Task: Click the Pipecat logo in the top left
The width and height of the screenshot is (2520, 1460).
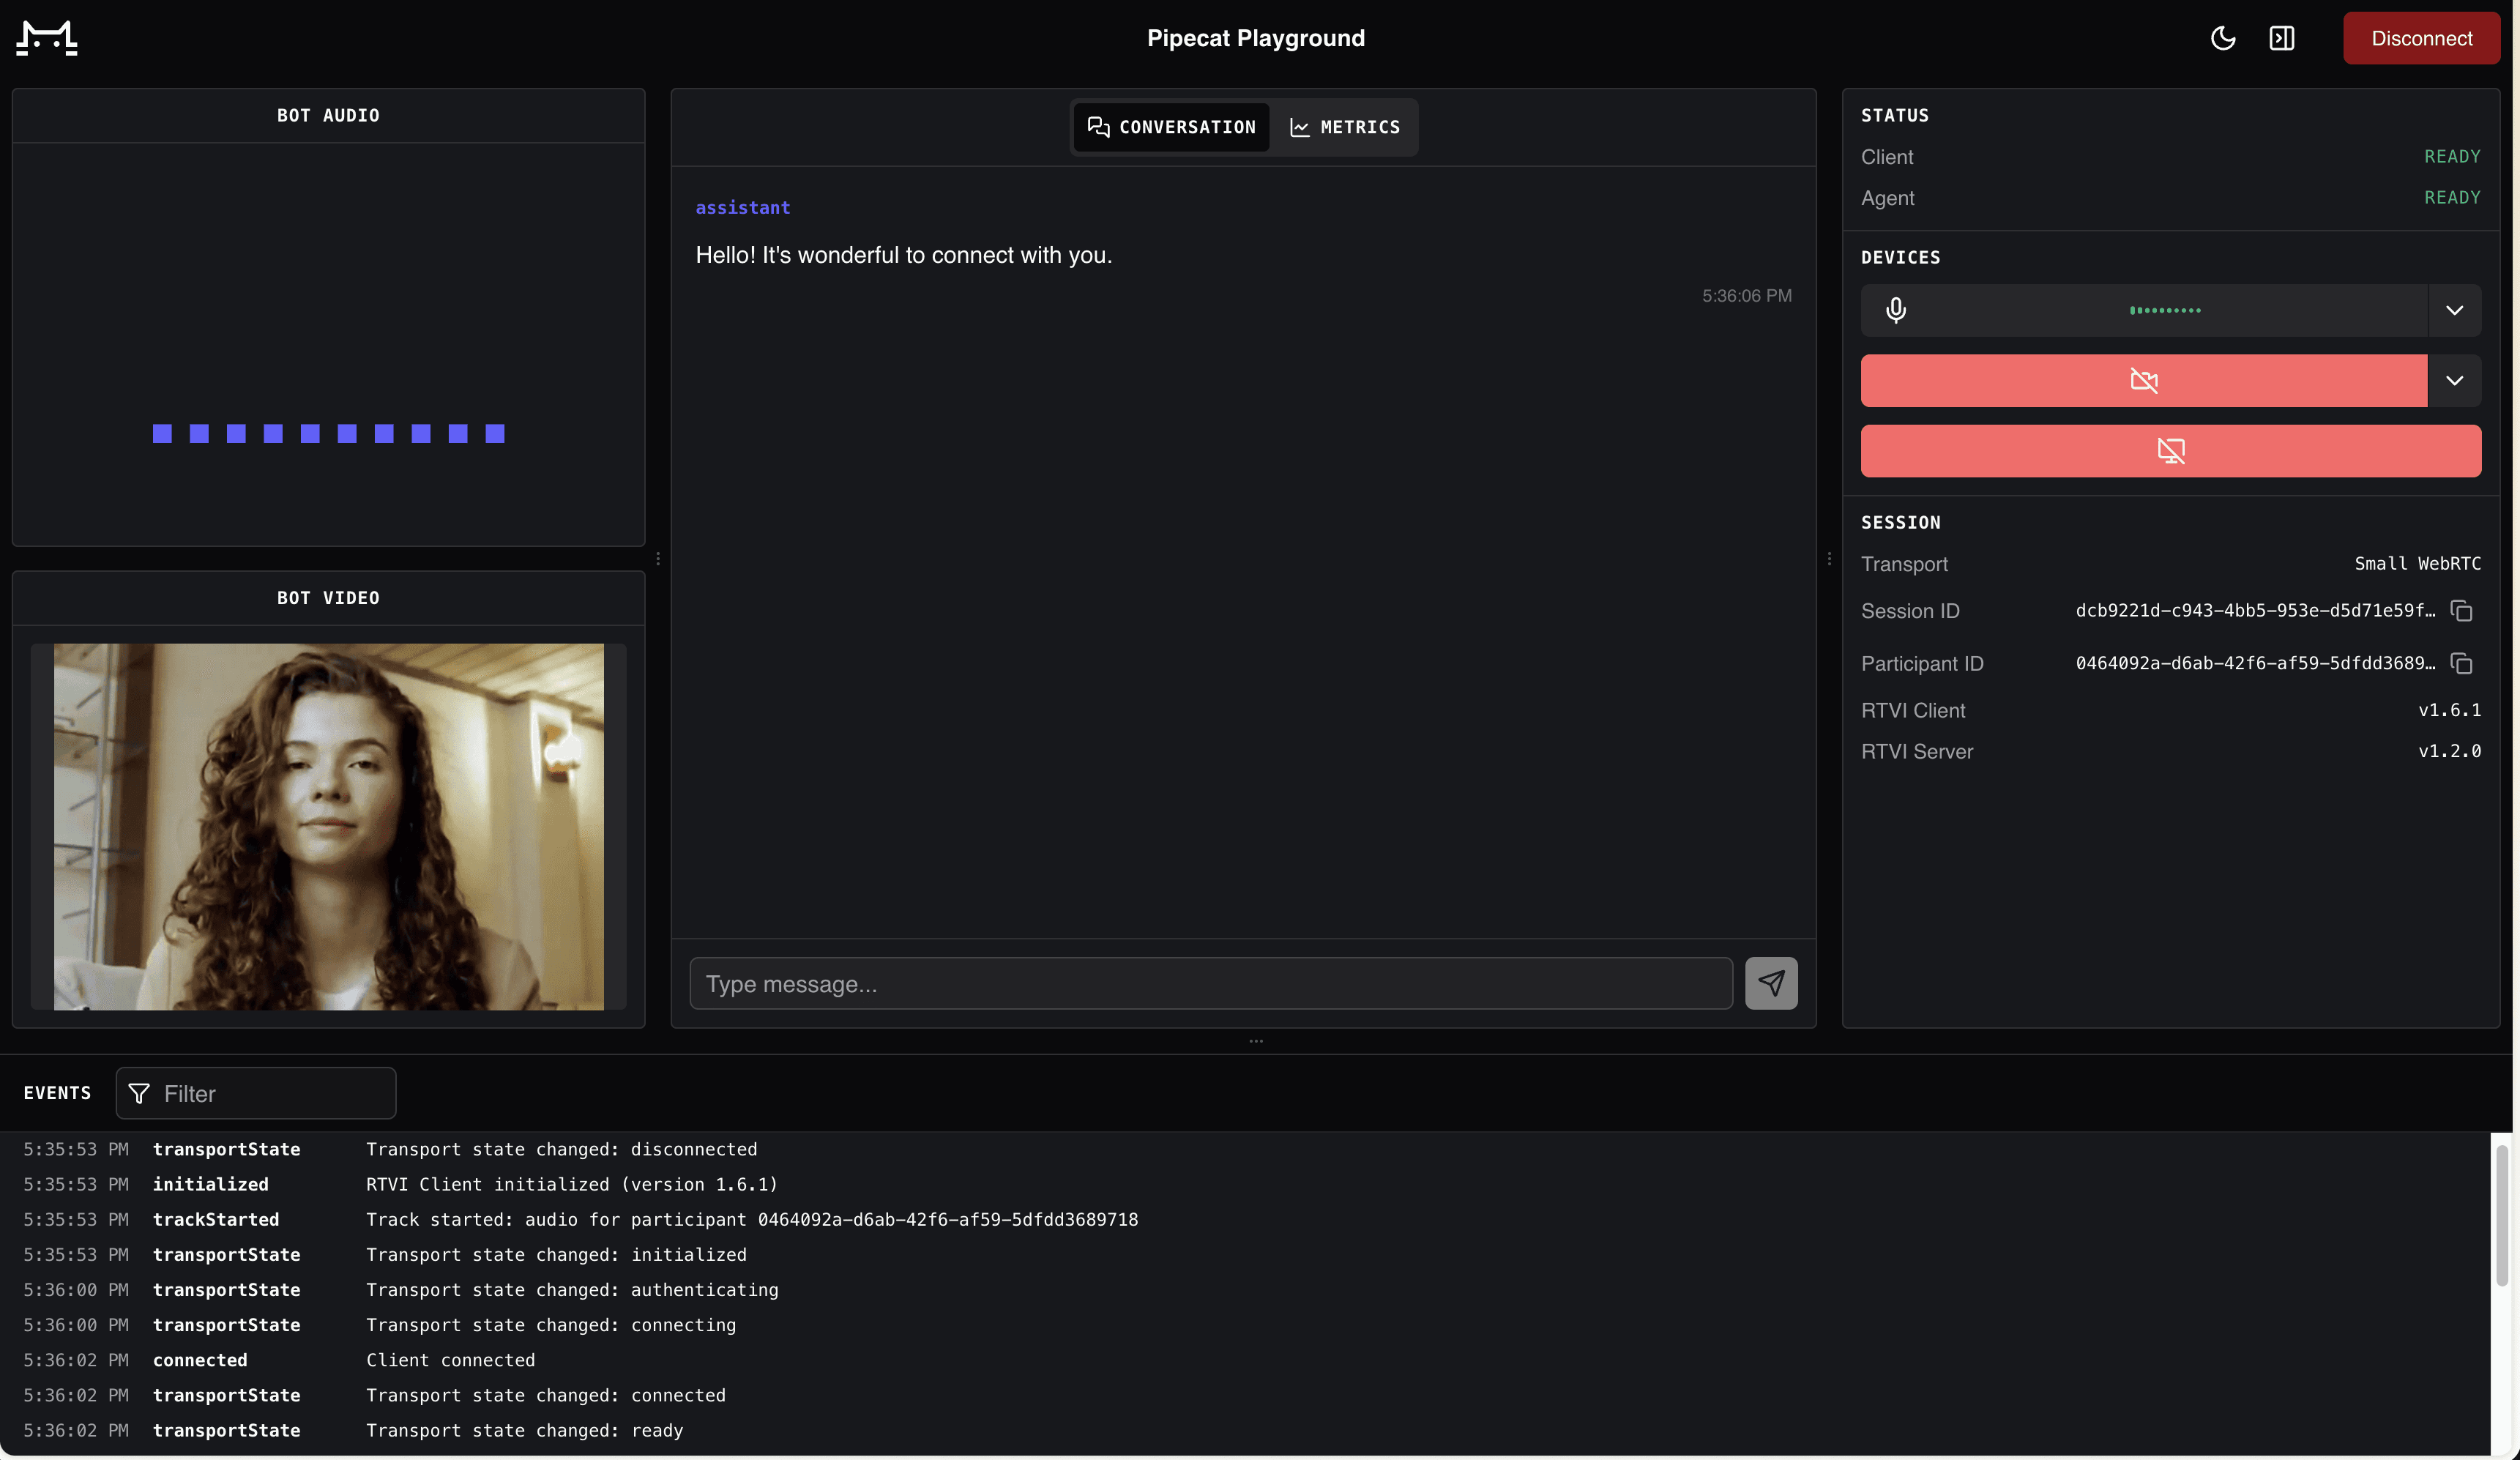Action: 46,38
